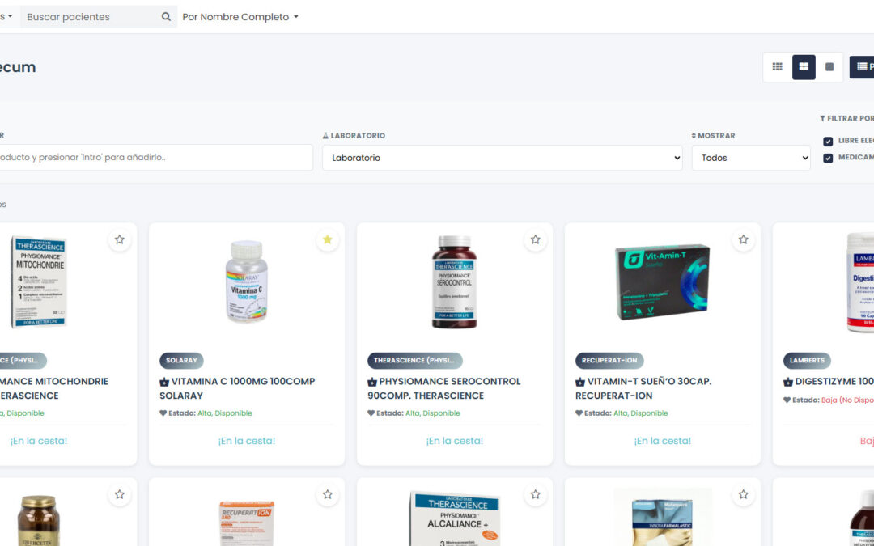Switch to large single-card view
The image size is (874, 546).
pyautogui.click(x=829, y=67)
